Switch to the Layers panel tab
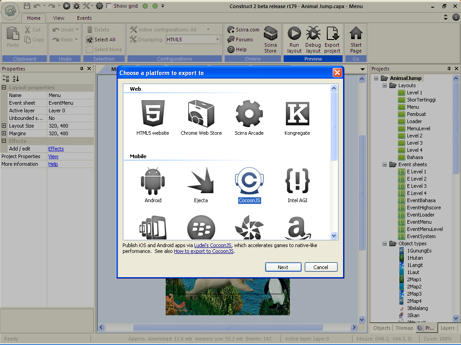This screenshot has height=345, width=461. point(447,328)
